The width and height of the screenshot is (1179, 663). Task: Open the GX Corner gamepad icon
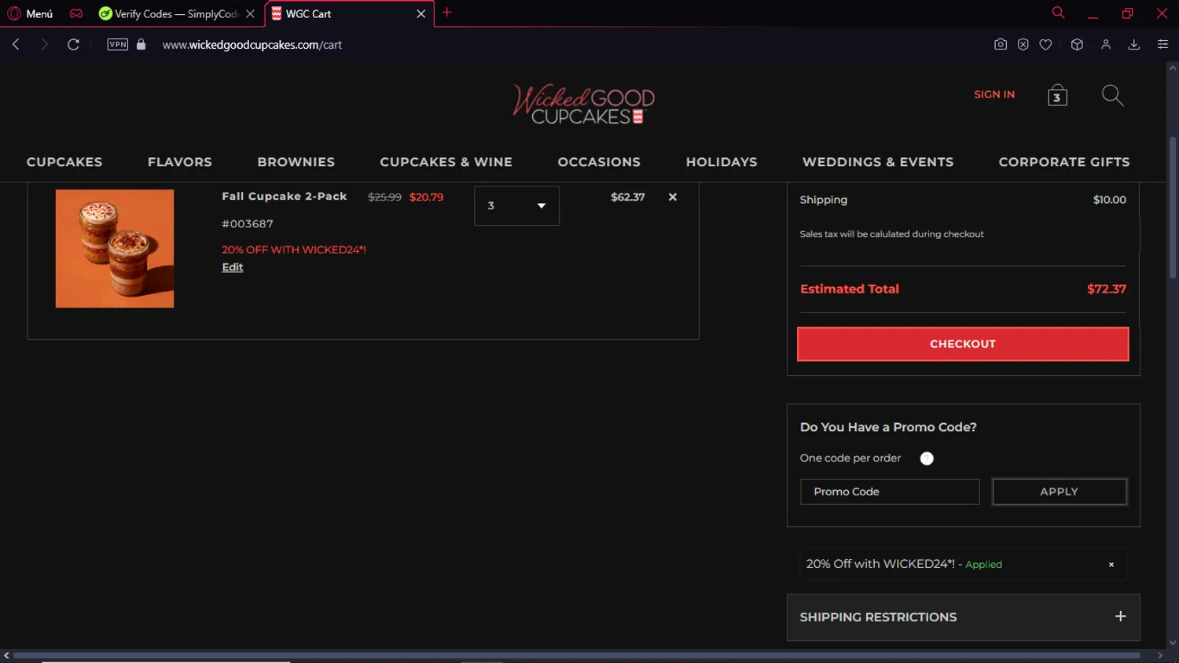pyautogui.click(x=76, y=13)
